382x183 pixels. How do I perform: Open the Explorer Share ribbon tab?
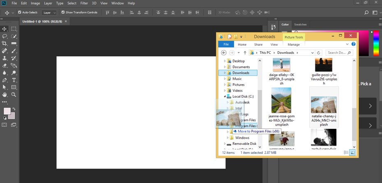[258, 44]
